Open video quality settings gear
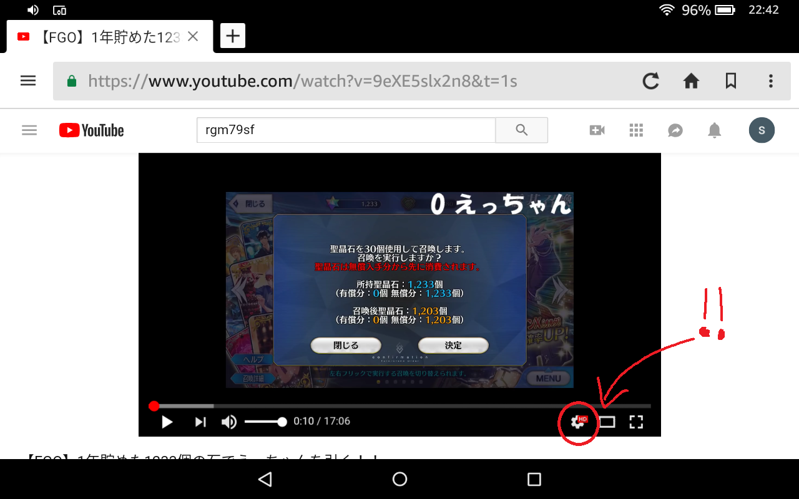The height and width of the screenshot is (499, 799). point(578,422)
